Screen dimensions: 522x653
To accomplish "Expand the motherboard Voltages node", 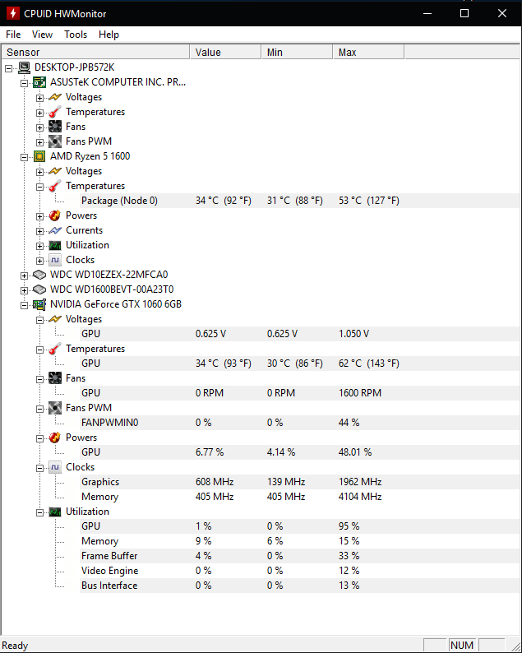I will 39,97.
